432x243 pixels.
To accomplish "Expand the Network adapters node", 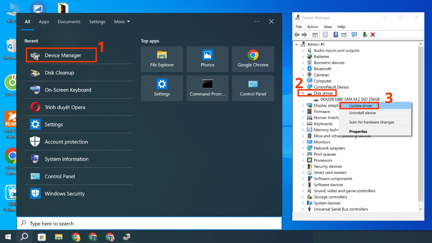I will click(x=303, y=148).
